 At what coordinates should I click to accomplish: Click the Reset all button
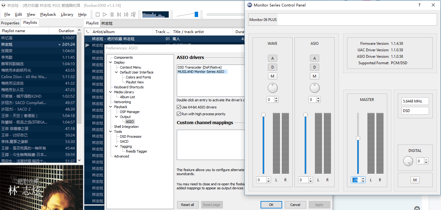point(188,205)
